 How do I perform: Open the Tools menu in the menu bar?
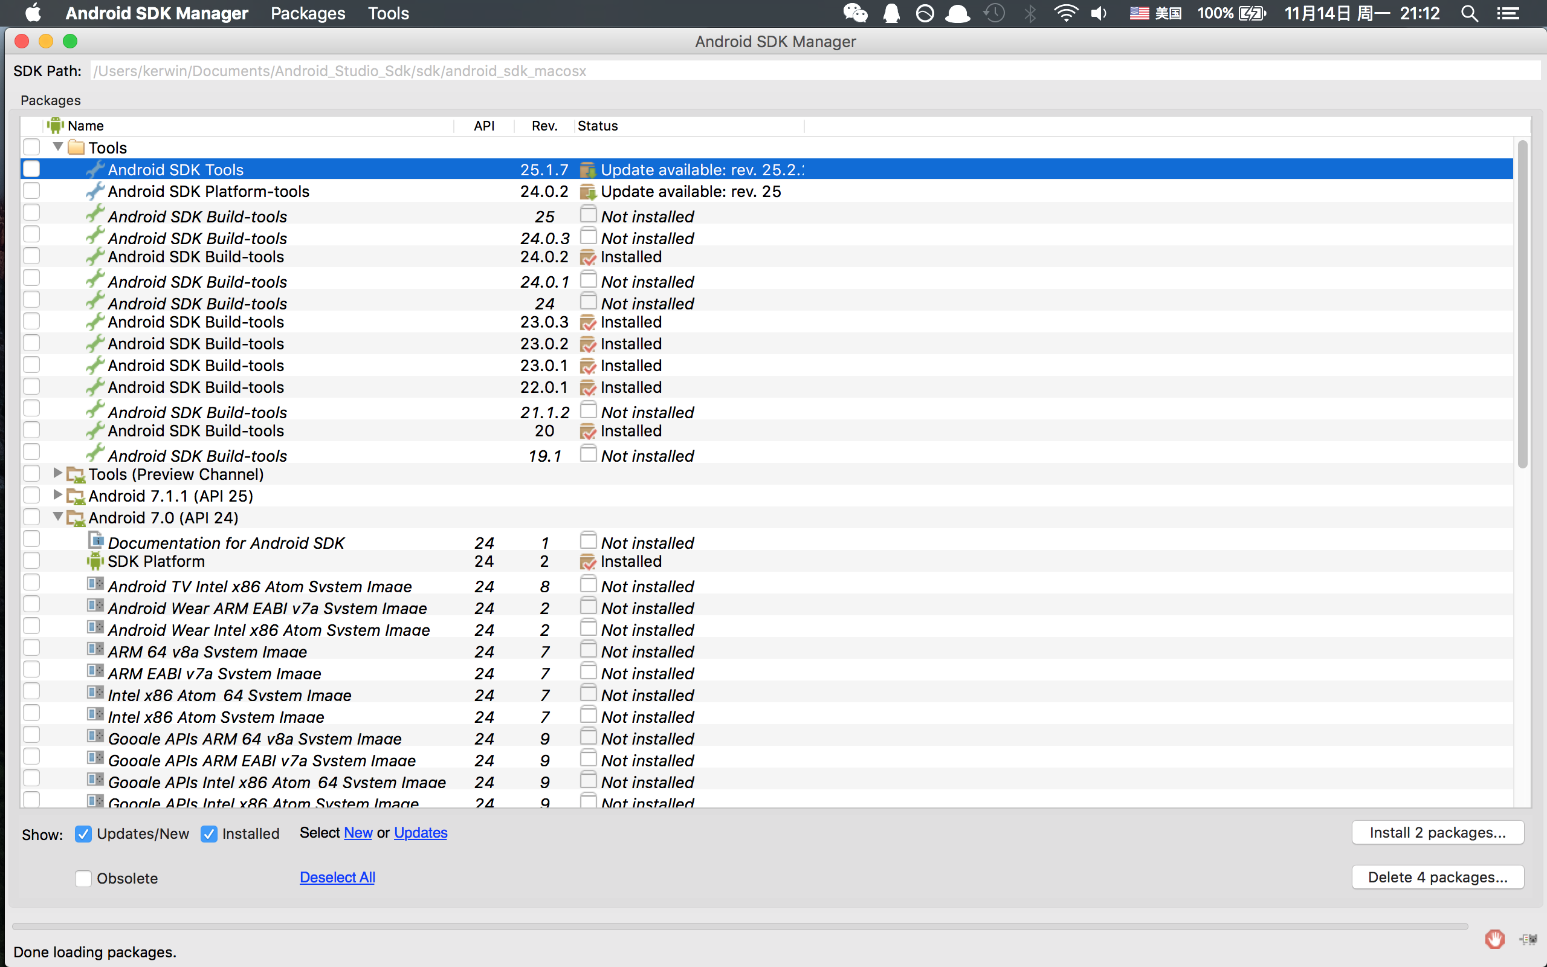coord(388,13)
